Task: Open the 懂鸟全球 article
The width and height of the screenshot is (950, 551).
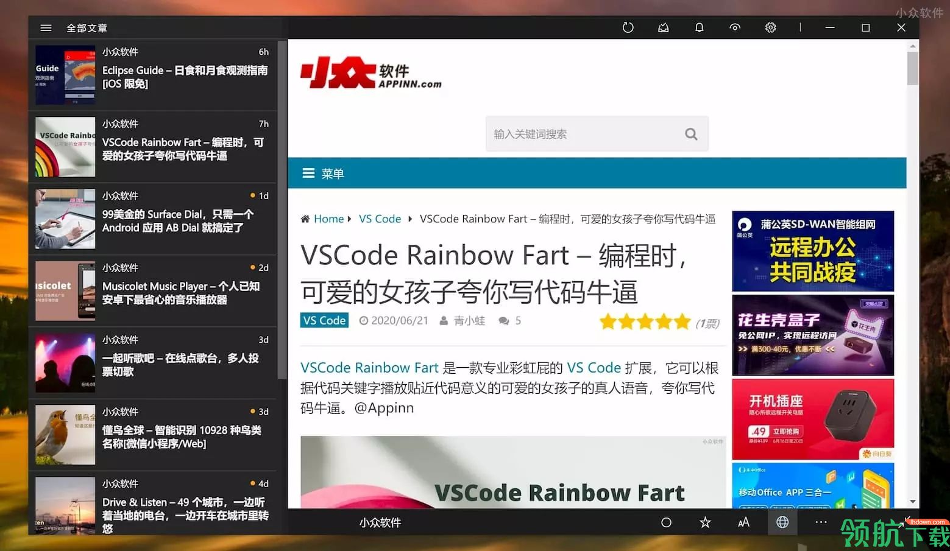Action: click(152, 434)
